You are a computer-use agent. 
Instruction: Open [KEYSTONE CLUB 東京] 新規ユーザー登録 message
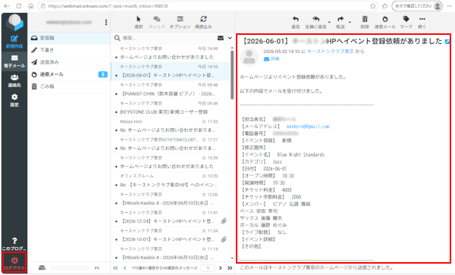[x=171, y=108]
